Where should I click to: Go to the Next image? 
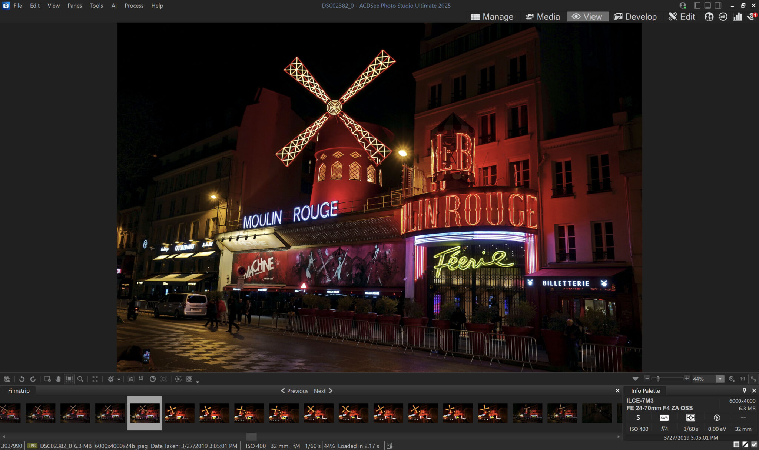pos(323,391)
